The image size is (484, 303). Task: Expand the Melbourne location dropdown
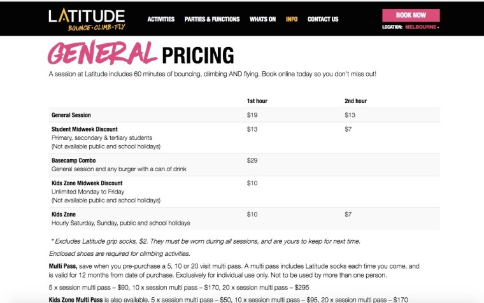pyautogui.click(x=422, y=27)
